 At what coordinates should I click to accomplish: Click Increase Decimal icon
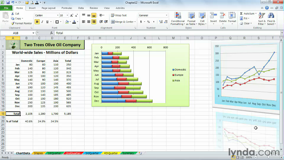tap(161, 22)
